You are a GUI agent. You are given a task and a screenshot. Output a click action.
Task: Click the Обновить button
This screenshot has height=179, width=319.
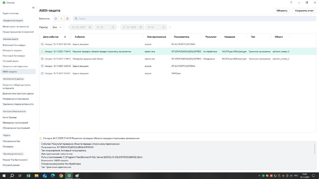point(282,11)
